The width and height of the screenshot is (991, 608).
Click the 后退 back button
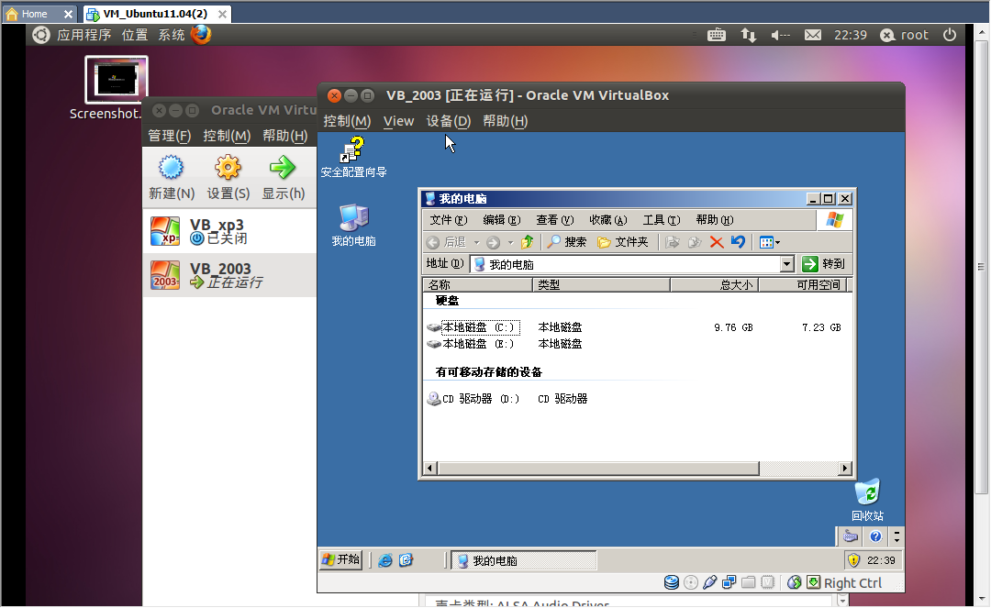click(x=446, y=242)
